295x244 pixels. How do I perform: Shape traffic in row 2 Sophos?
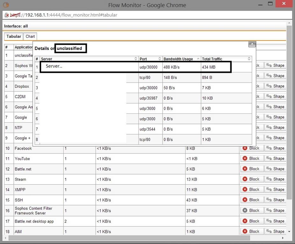click(275, 65)
